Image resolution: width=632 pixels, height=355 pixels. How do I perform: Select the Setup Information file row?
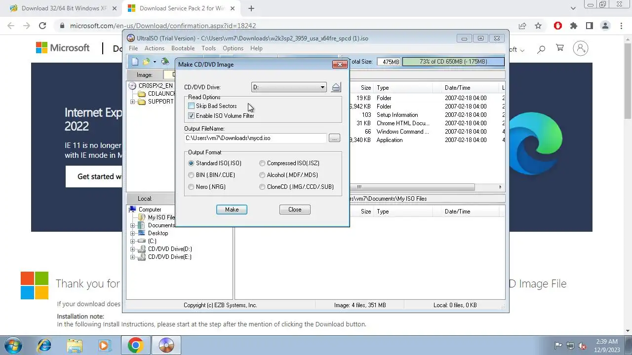click(x=427, y=115)
